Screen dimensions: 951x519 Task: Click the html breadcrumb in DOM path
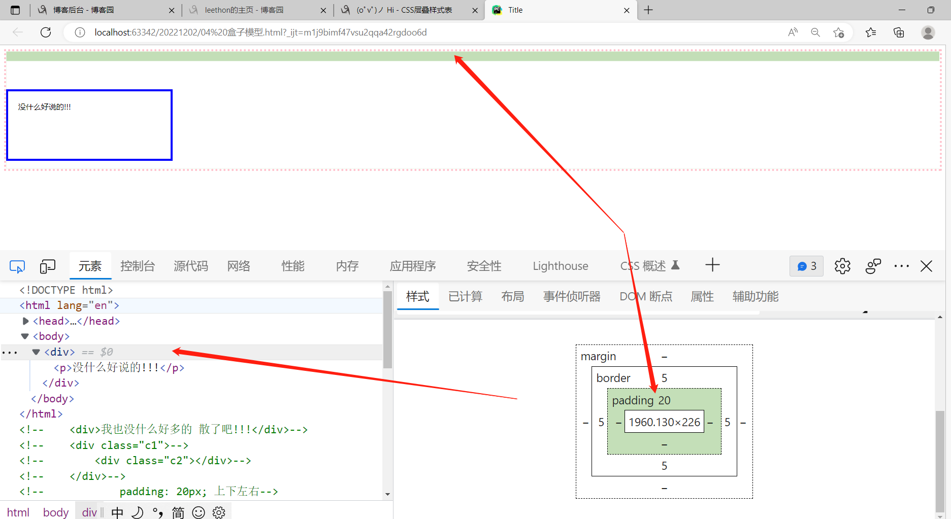click(18, 512)
